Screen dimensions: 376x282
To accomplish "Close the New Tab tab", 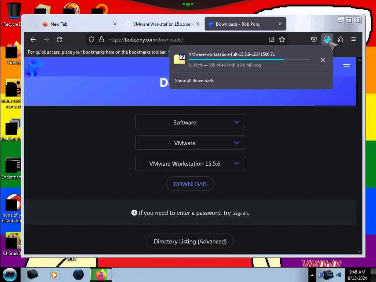I will click(x=115, y=24).
